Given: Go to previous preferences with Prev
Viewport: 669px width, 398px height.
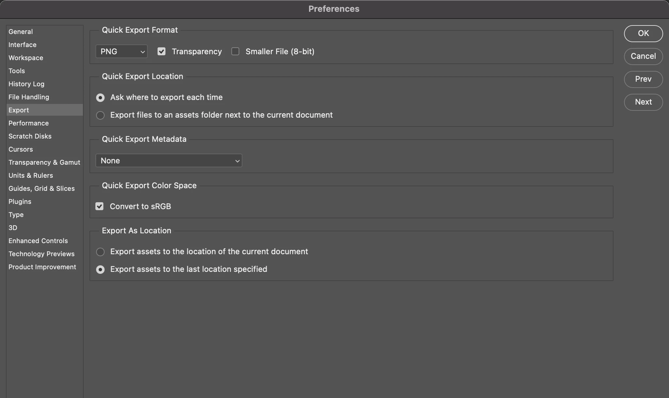Looking at the screenshot, I should (643, 79).
